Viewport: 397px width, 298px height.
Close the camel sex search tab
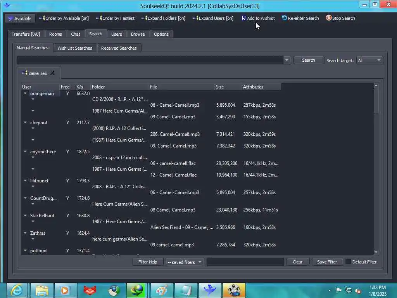pyautogui.click(x=52, y=73)
